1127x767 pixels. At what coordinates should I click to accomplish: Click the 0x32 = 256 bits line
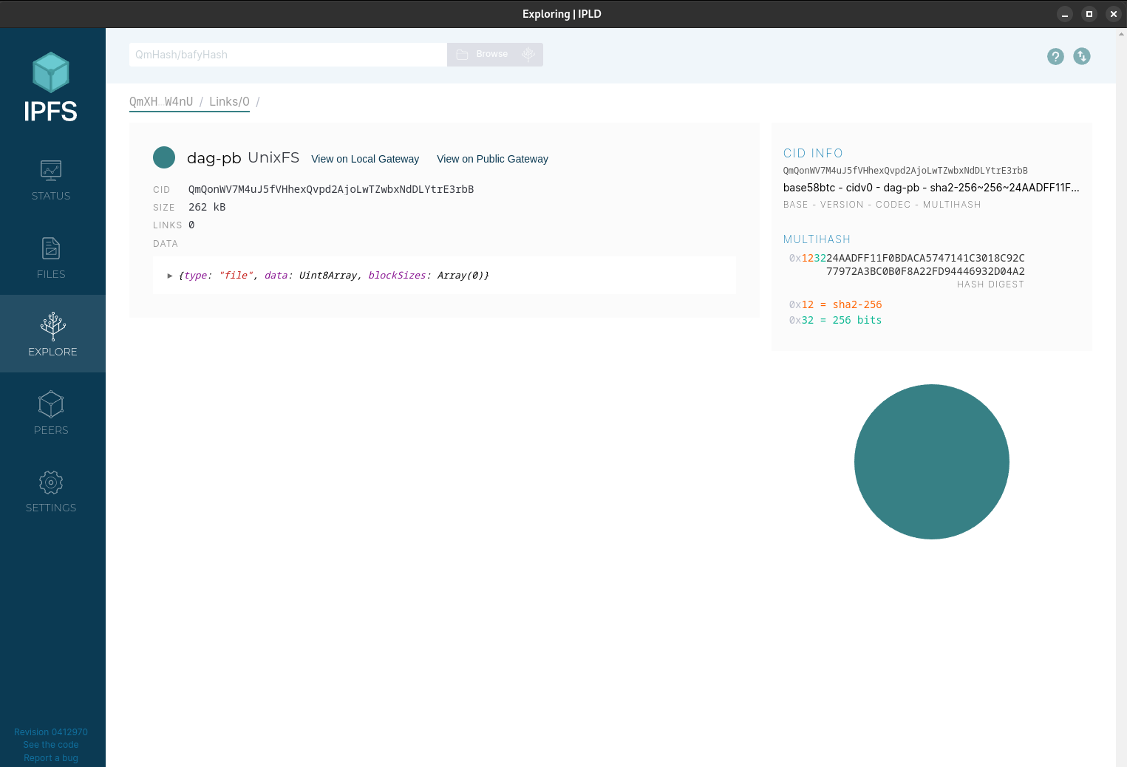pyautogui.click(x=836, y=320)
